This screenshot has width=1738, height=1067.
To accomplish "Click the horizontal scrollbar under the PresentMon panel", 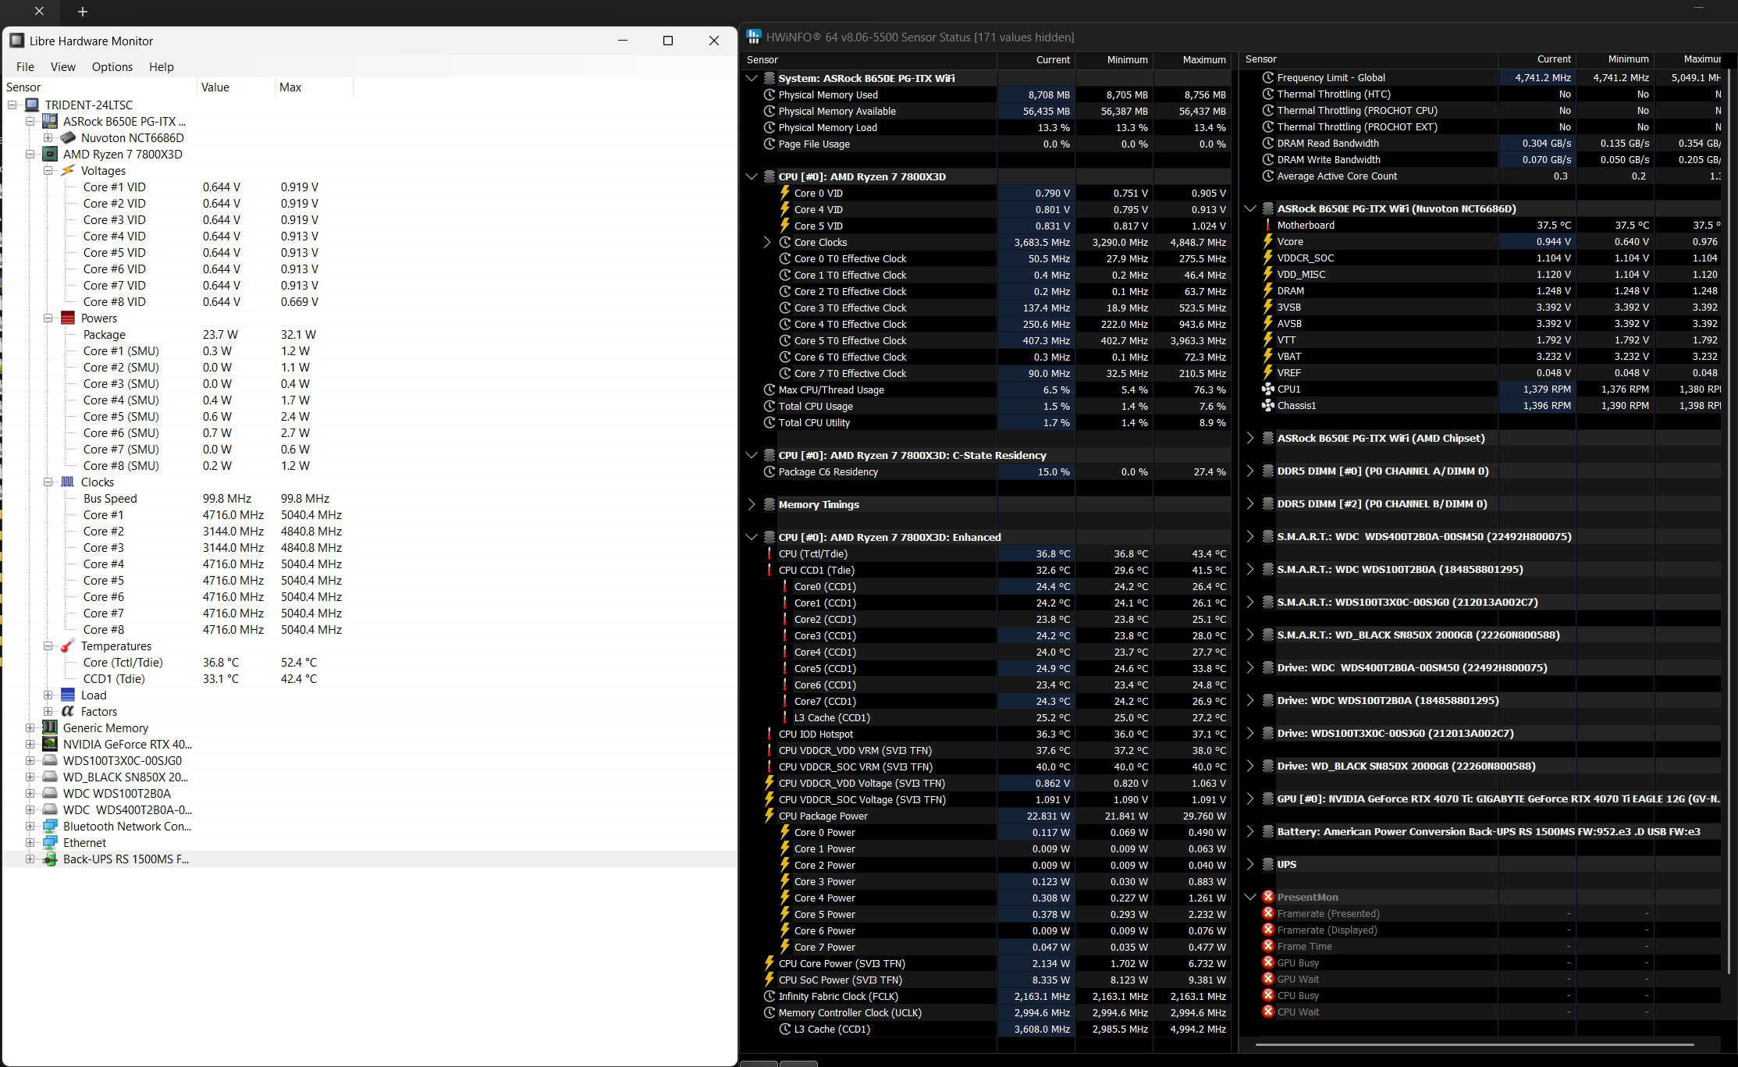I will click(1474, 1044).
